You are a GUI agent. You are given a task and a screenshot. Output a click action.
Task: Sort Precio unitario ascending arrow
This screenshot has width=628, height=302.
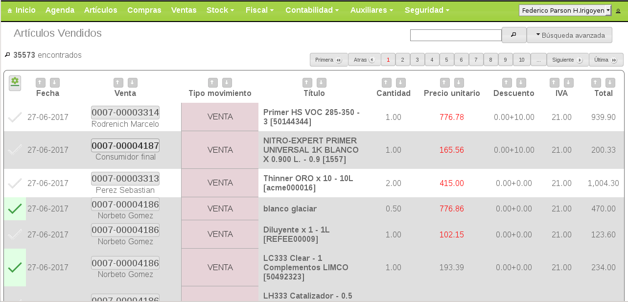(444, 83)
